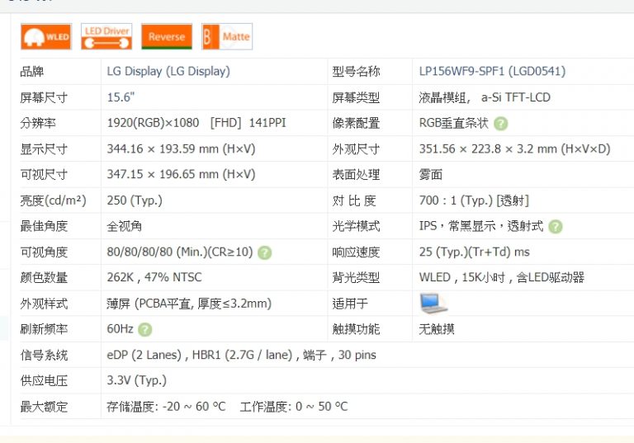Select the 25 (Typ.)(Tr+Td) ms response value
Viewport: 634px width, 443px height.
[475, 252]
